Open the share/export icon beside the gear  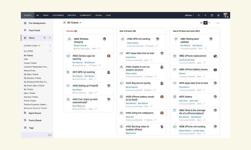click(212, 15)
